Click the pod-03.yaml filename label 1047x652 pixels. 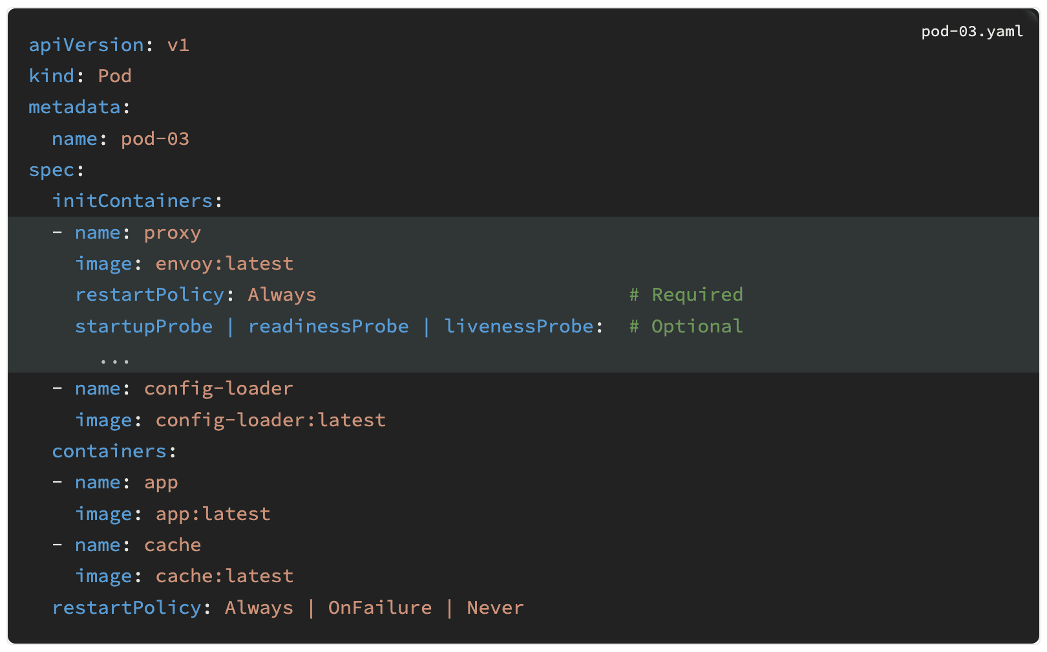(972, 32)
